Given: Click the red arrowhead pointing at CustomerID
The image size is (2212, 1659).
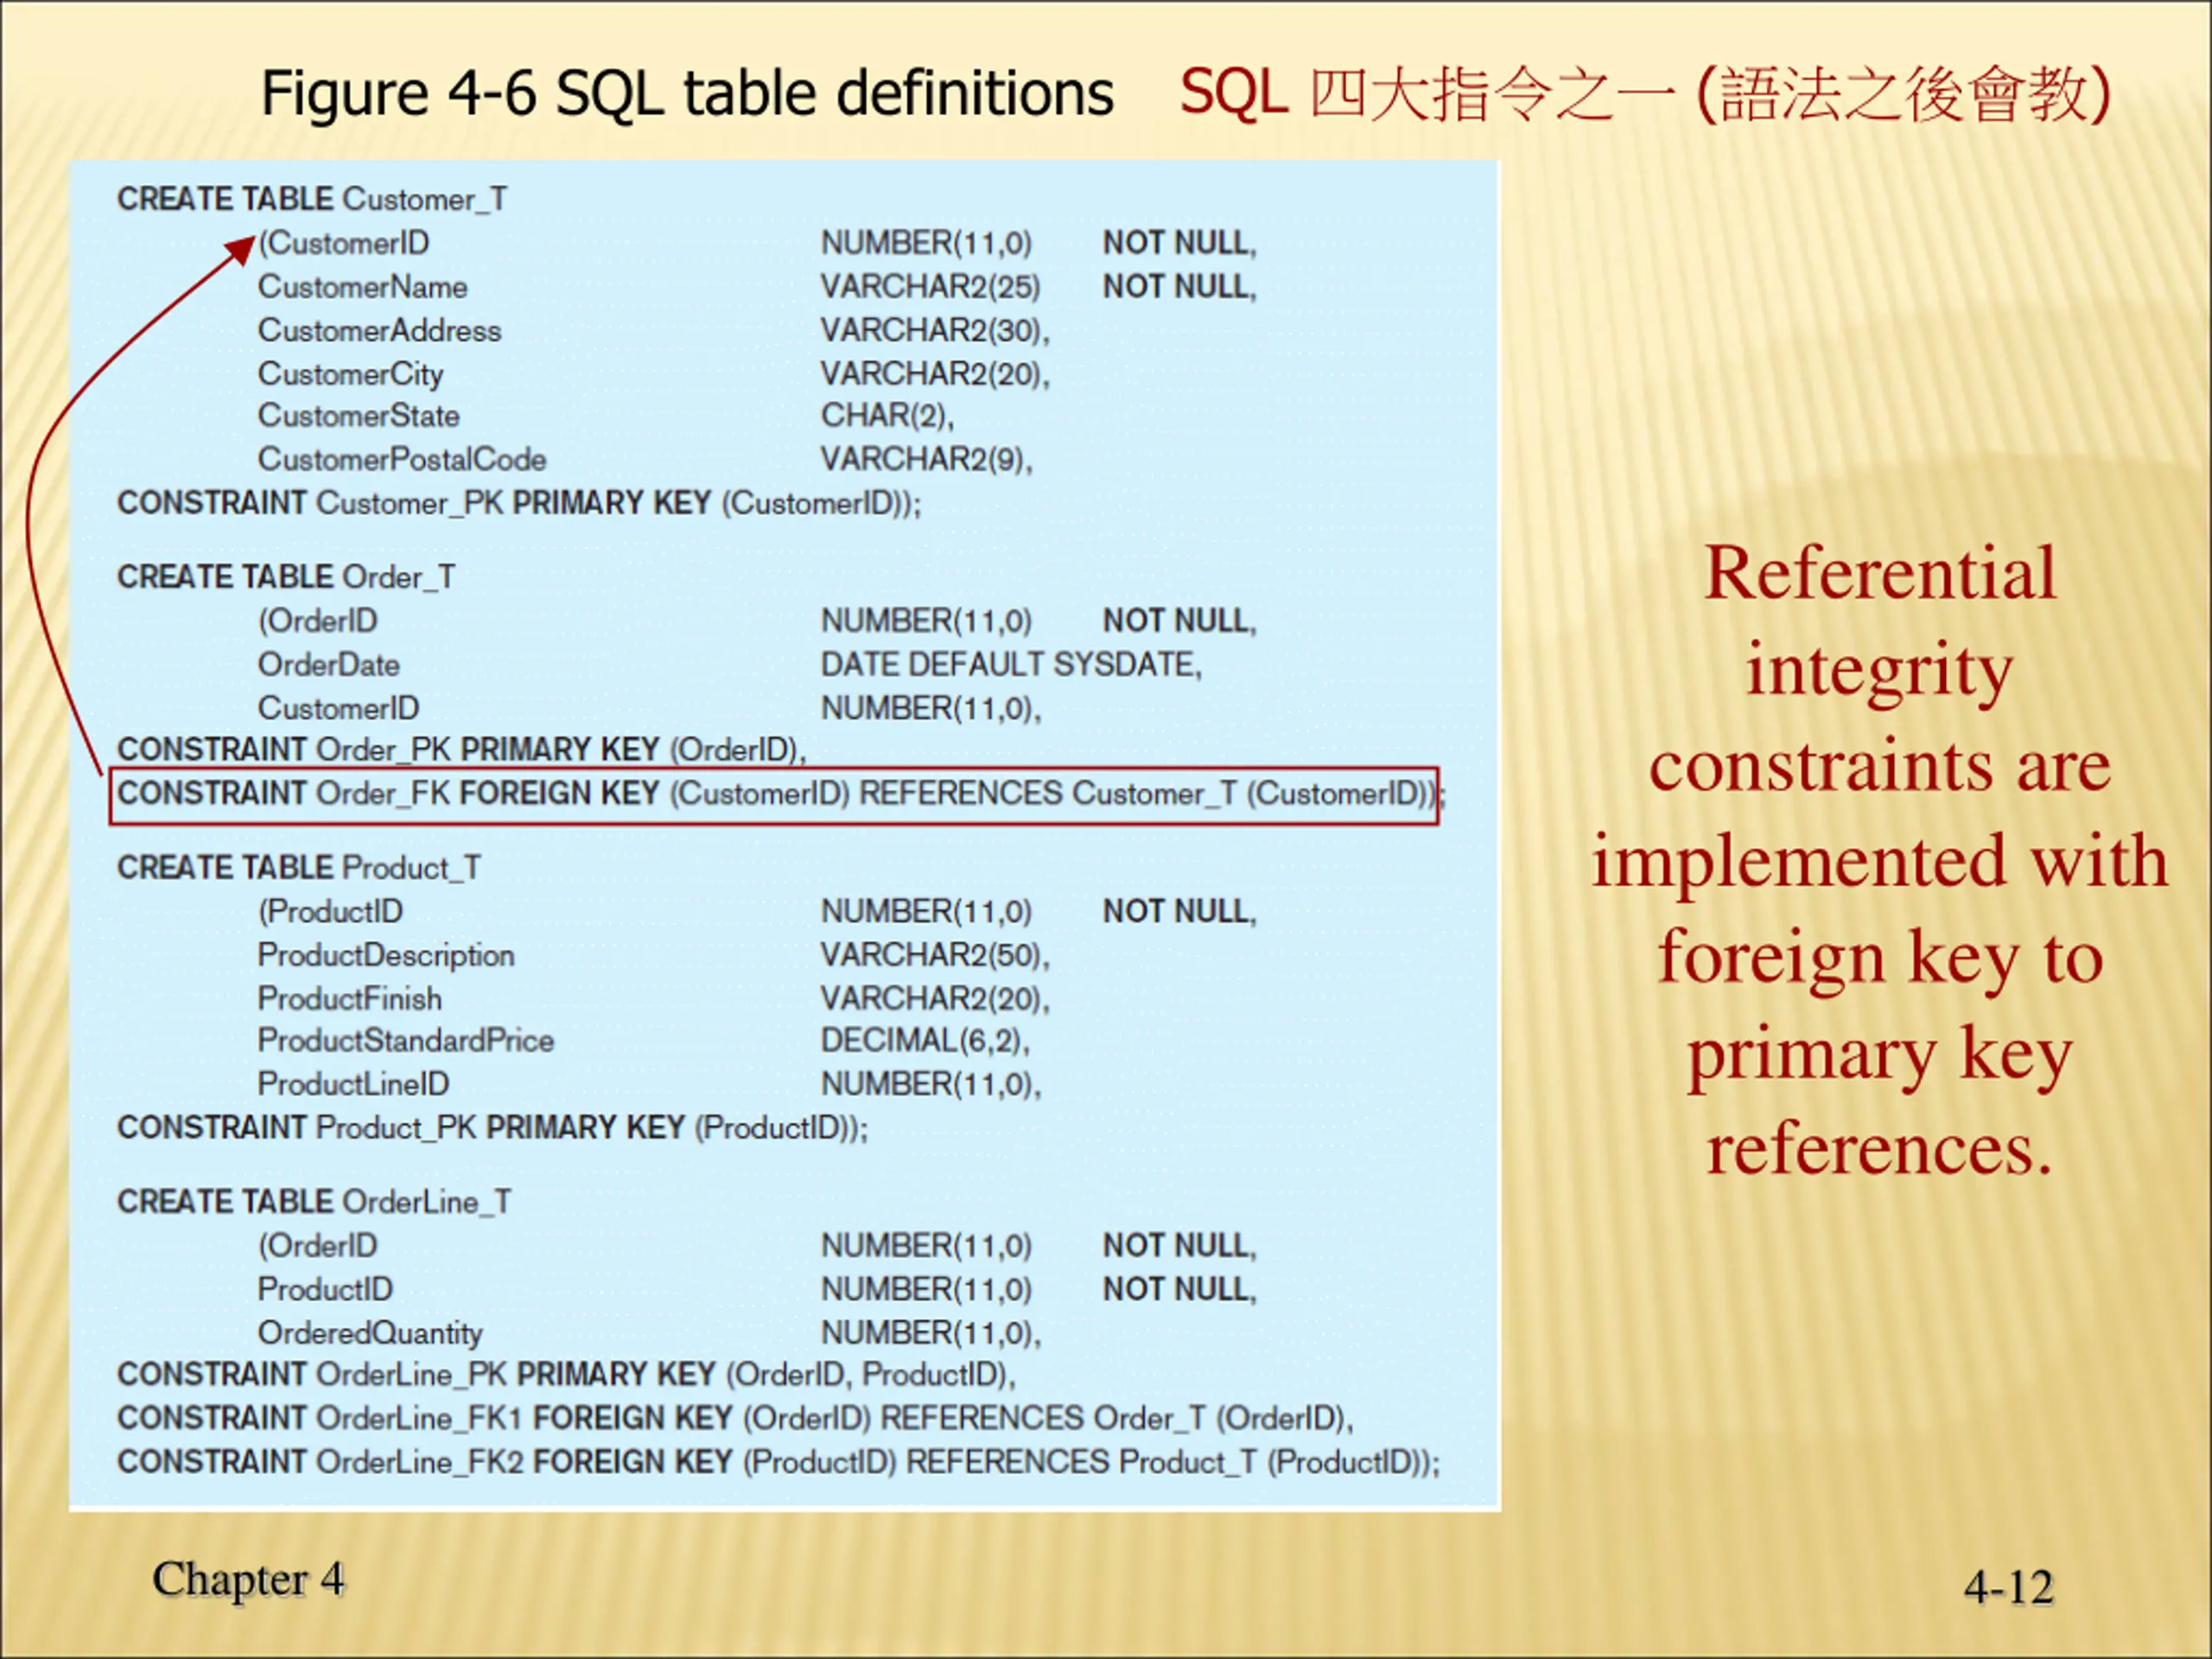Looking at the screenshot, I should [x=243, y=248].
